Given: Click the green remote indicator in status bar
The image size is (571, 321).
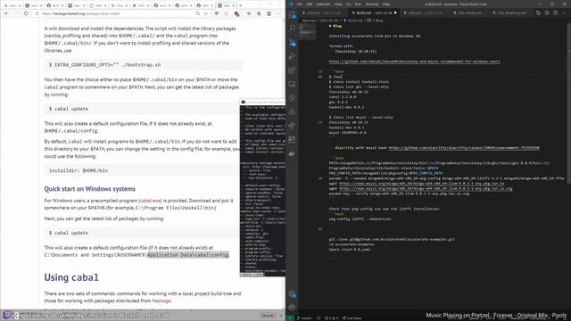Looking at the screenshot, I should [x=290, y=317].
